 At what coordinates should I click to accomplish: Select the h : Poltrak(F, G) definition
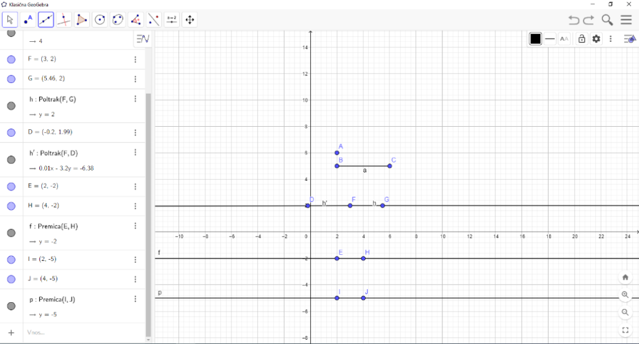tap(52, 99)
